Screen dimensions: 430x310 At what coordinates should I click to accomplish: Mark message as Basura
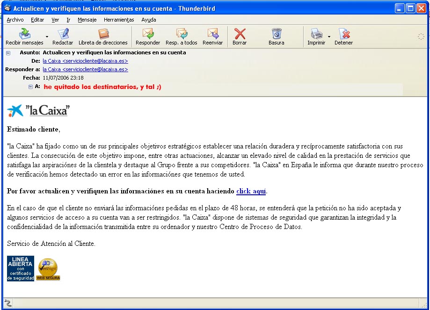[x=277, y=34]
